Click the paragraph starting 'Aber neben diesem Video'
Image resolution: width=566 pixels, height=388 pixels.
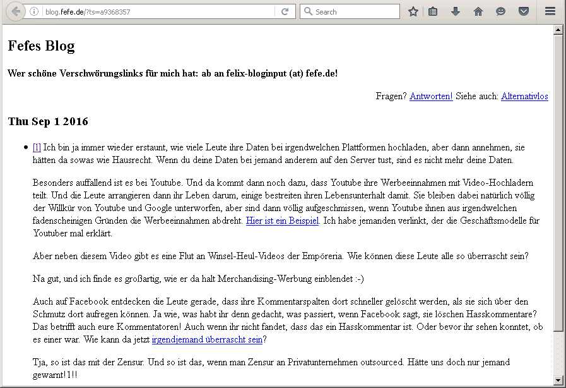280,256
